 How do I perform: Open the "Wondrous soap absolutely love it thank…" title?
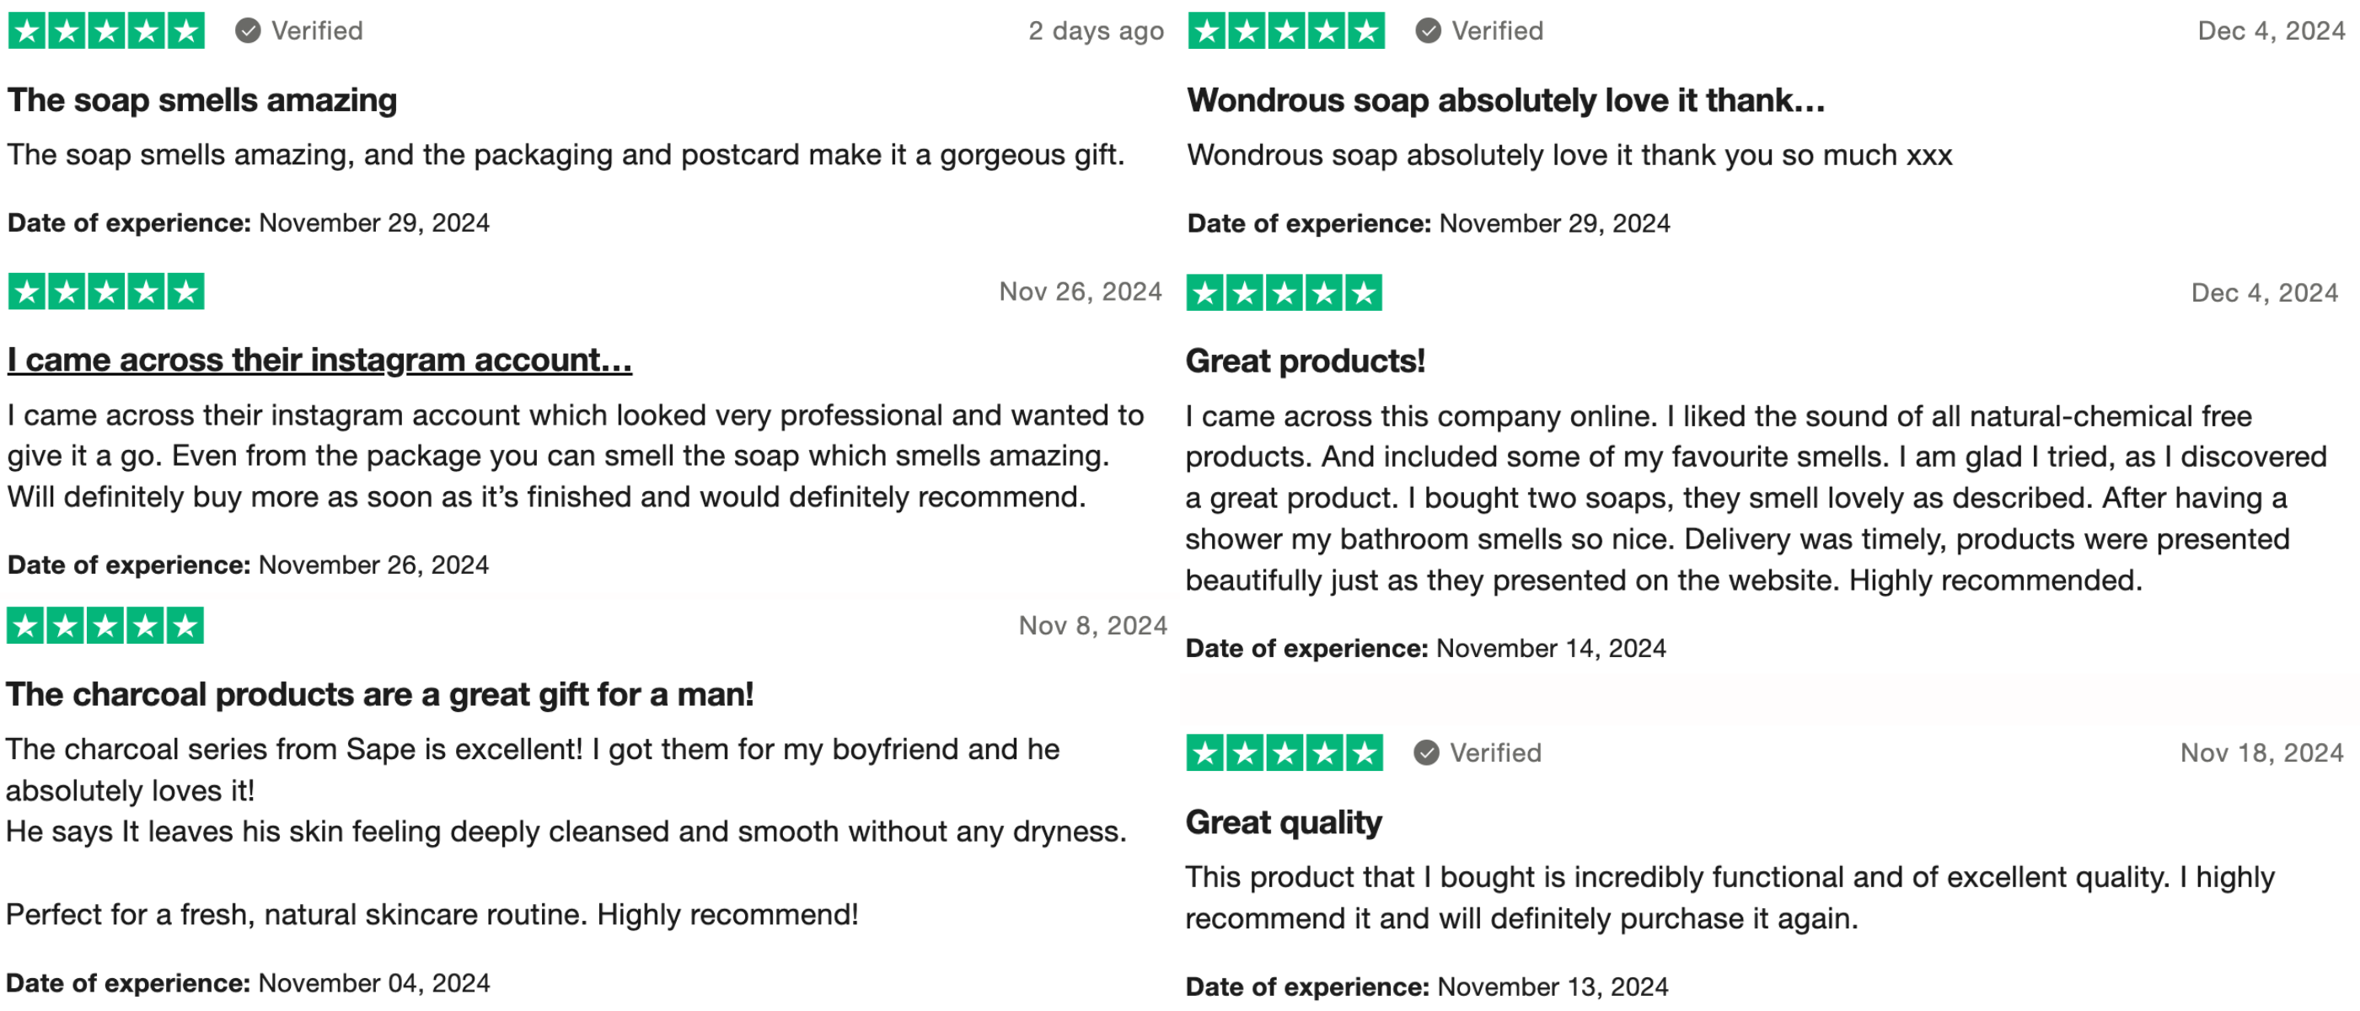[x=1505, y=99]
